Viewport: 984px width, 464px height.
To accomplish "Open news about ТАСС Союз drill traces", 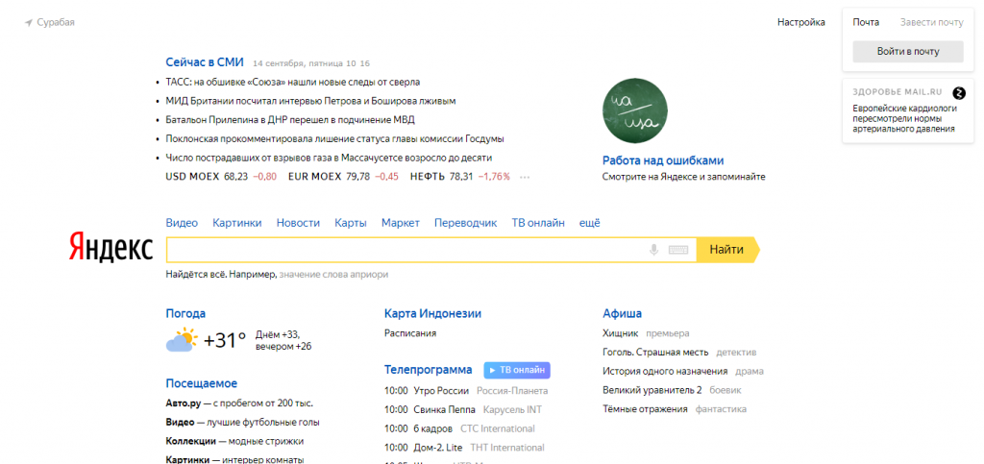I will [x=293, y=83].
